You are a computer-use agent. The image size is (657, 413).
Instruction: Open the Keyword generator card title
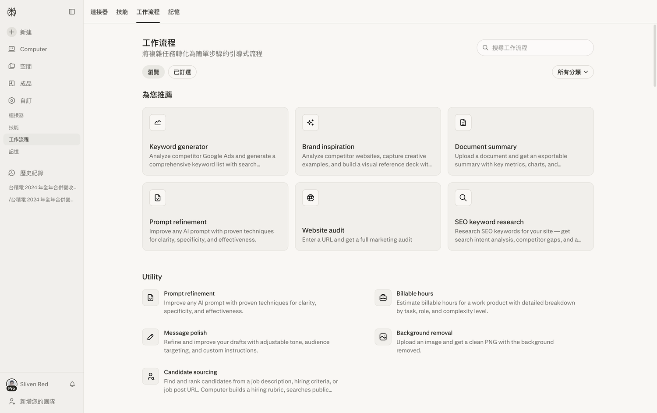coord(178,147)
